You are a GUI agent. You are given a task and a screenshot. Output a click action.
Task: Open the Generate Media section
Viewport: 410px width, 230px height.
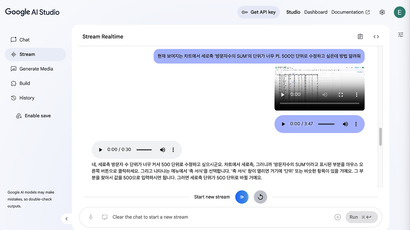(x=36, y=69)
